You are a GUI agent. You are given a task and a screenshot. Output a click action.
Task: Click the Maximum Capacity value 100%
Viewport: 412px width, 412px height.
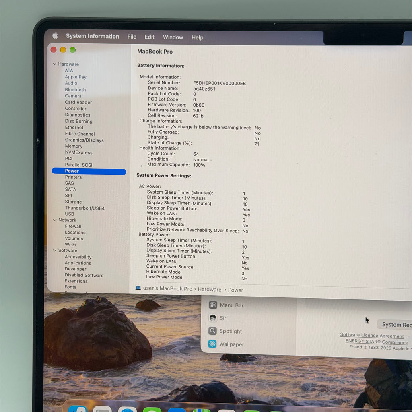pos(199,165)
